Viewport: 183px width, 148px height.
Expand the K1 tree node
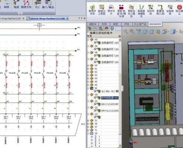pos(88,69)
